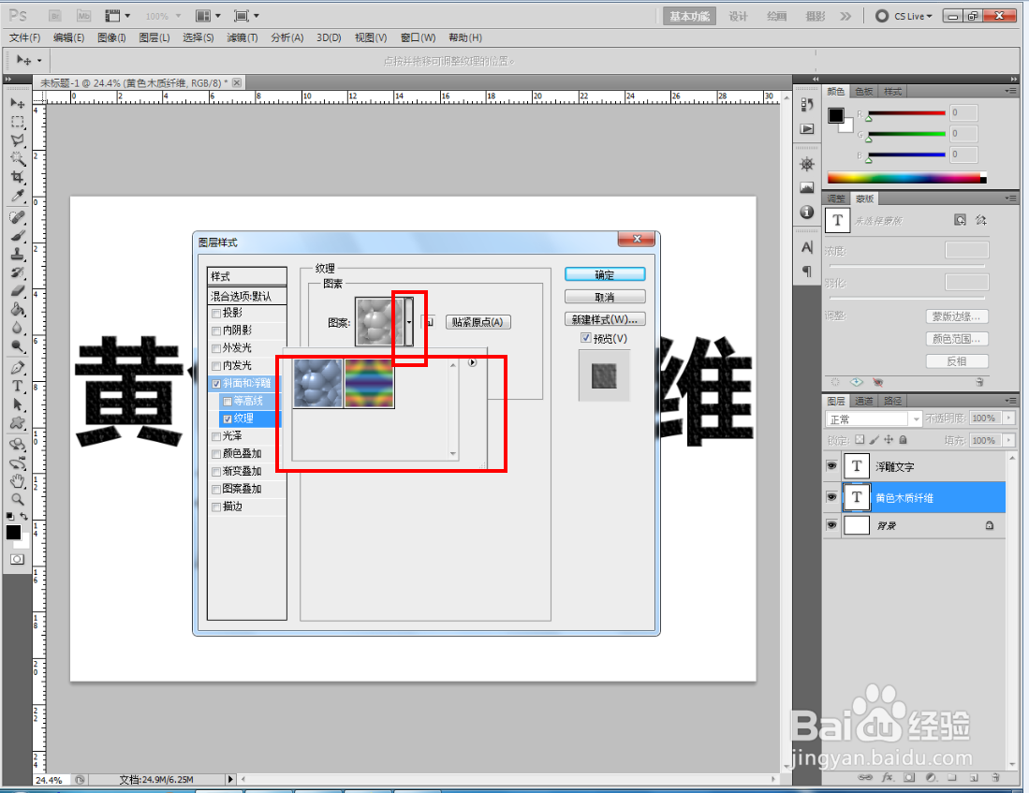Open the screen mode dropdown
The height and width of the screenshot is (793, 1029).
(x=246, y=16)
